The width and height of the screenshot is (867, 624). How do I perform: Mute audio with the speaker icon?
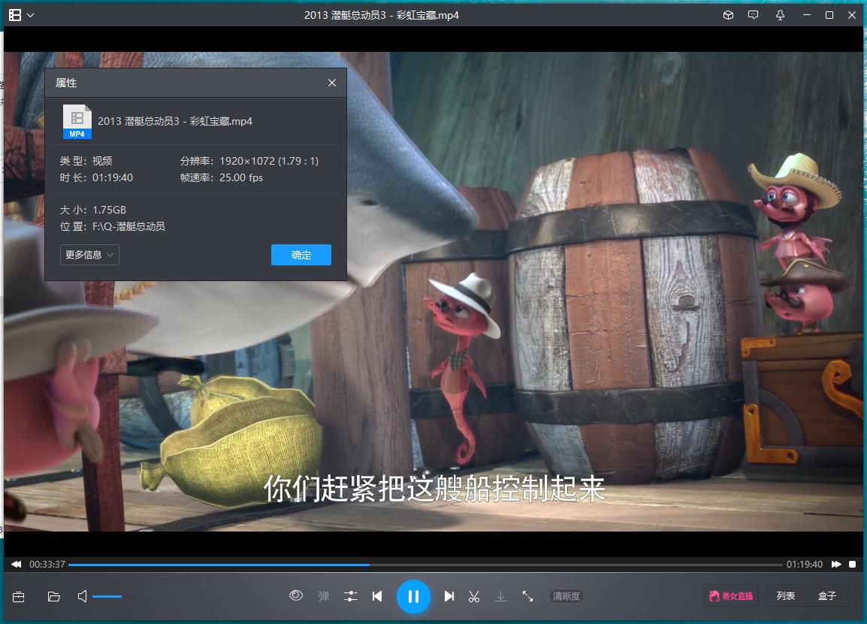click(83, 596)
